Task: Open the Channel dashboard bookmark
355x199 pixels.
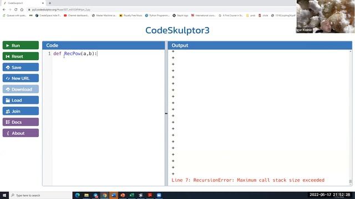Action: click(x=77, y=15)
